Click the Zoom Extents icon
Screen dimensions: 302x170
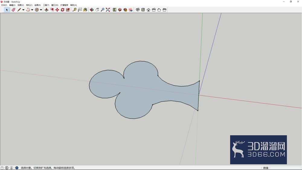point(108,10)
